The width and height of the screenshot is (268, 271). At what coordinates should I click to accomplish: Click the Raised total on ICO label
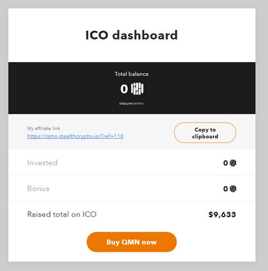click(x=62, y=214)
